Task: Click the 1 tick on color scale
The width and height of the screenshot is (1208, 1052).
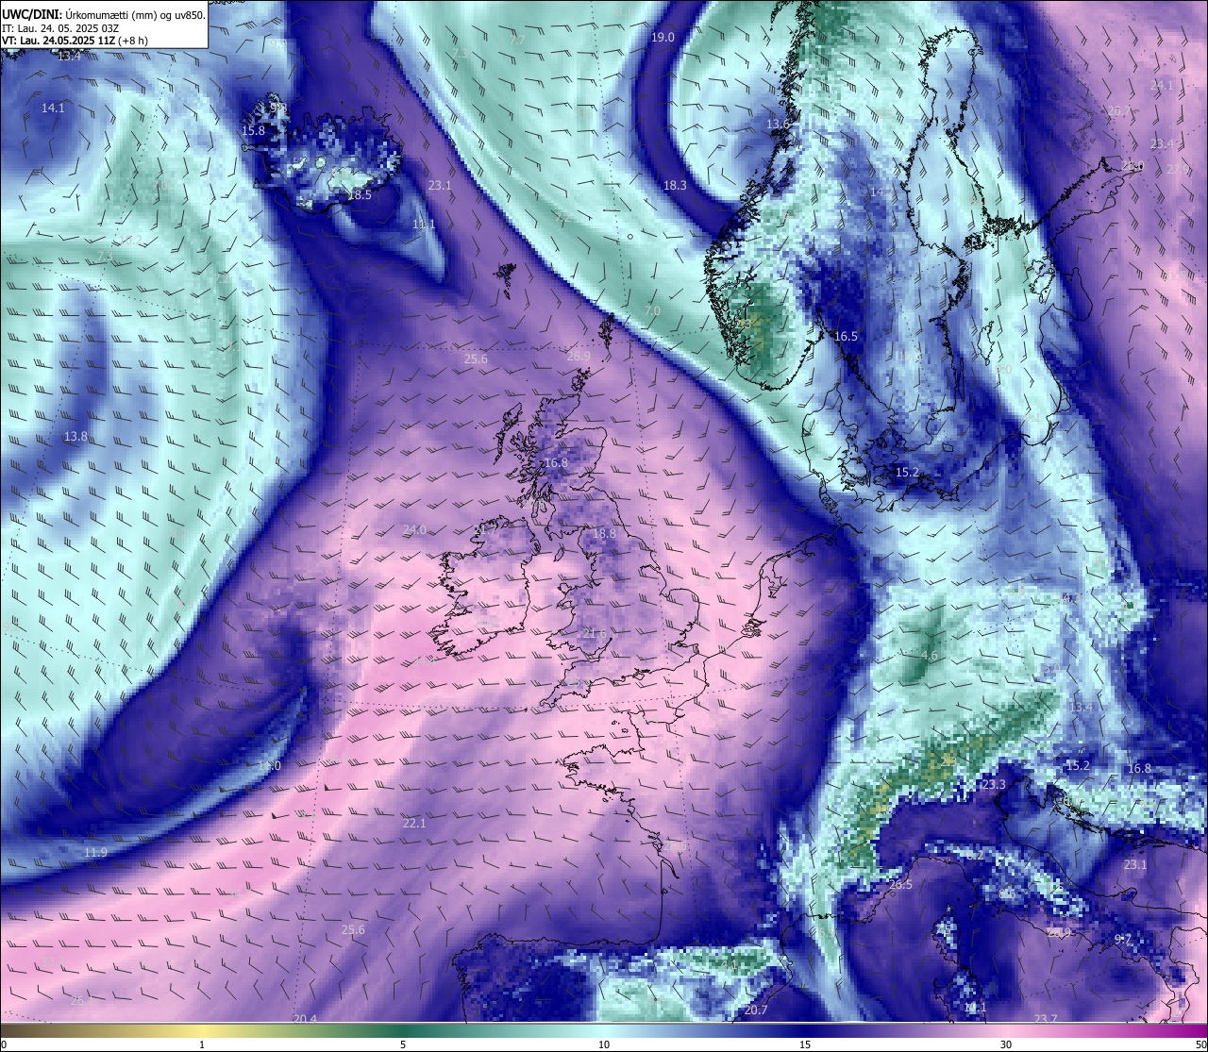Action: [x=202, y=1044]
